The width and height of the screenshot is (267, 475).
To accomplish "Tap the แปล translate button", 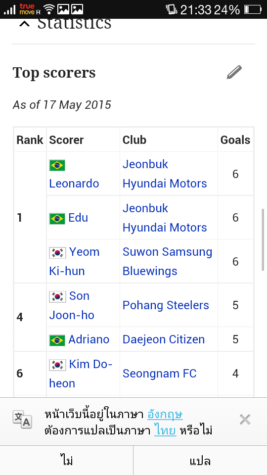I will [200, 461].
